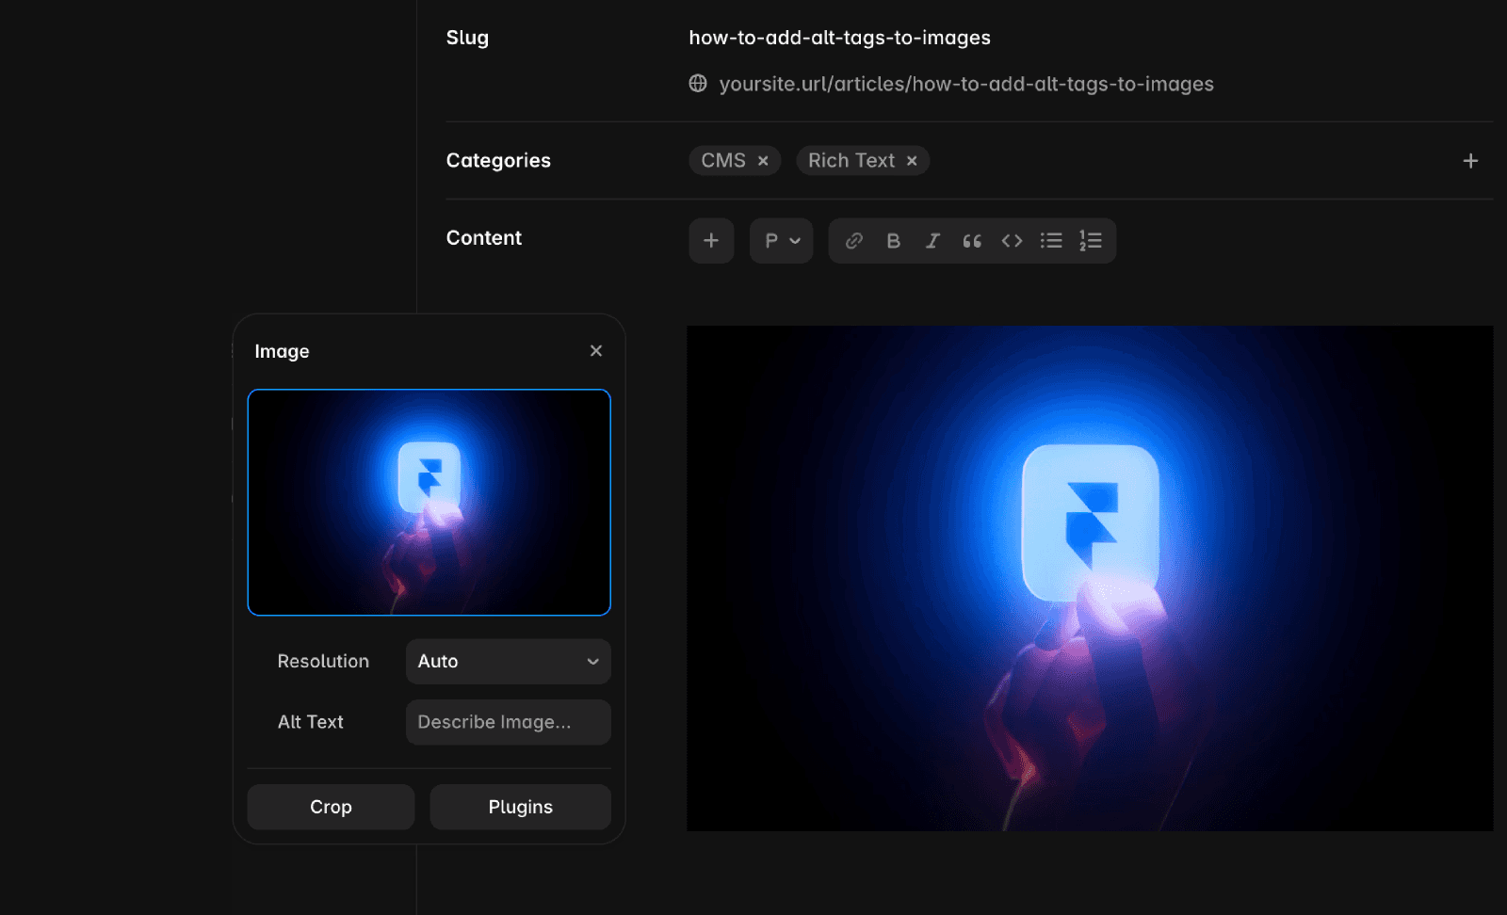The width and height of the screenshot is (1507, 915).
Task: Open the Plugins button
Action: [x=521, y=807]
